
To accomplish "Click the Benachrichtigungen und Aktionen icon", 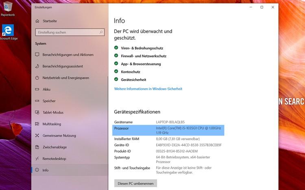I will click(x=37, y=55).
